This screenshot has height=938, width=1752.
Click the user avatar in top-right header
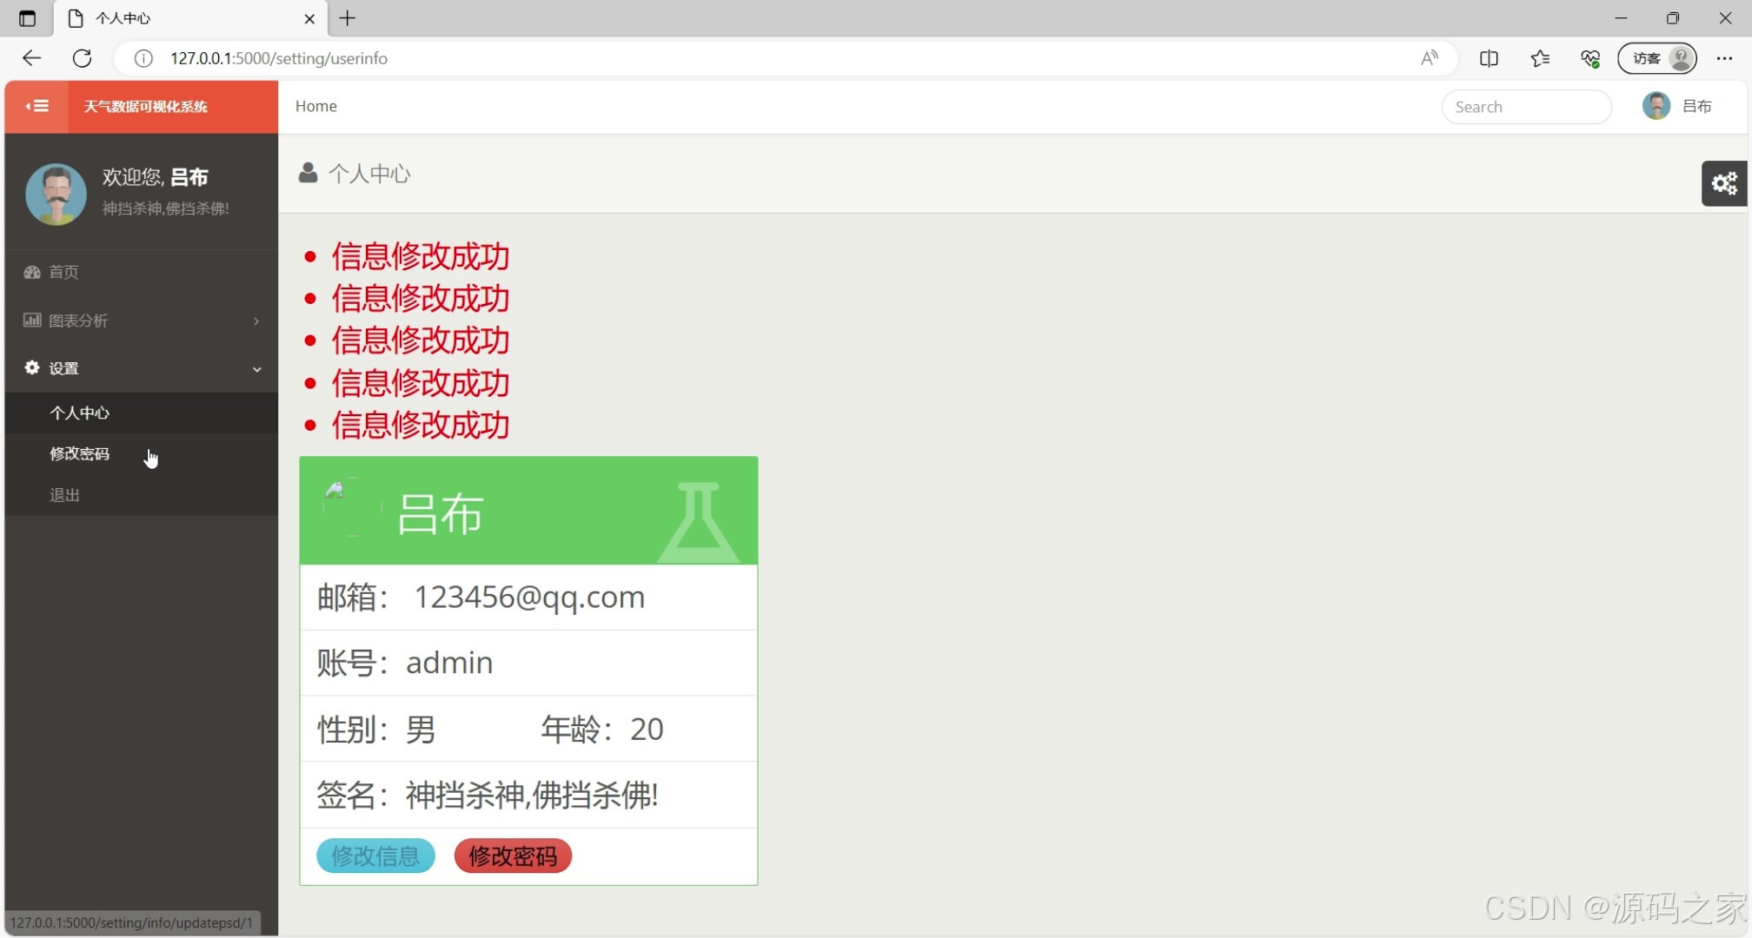(x=1656, y=106)
